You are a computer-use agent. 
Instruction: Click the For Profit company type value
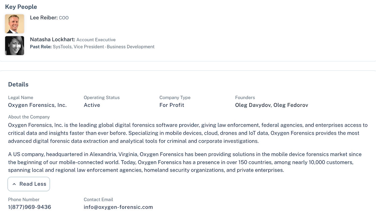pos(172,105)
